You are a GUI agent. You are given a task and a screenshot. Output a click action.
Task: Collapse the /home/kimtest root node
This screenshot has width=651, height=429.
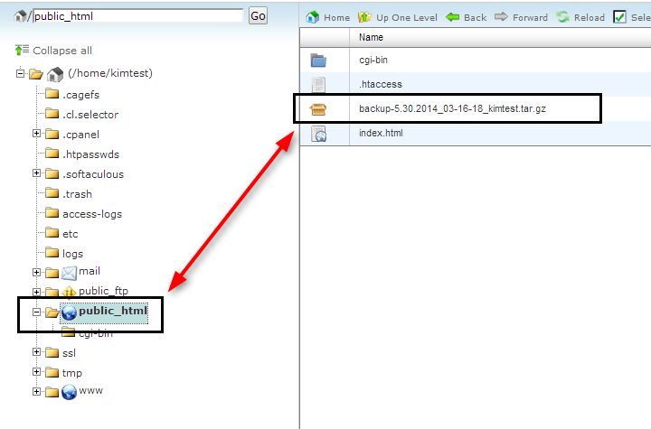pyautogui.click(x=20, y=73)
